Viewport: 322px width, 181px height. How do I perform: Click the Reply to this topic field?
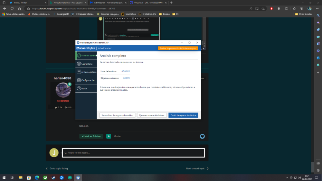point(133,153)
